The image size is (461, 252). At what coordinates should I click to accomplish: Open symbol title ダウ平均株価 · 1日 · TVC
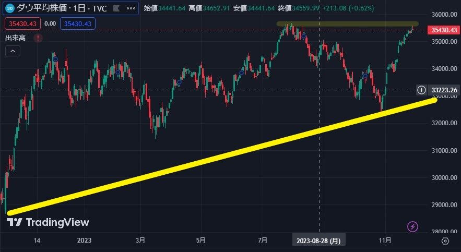(x=62, y=8)
